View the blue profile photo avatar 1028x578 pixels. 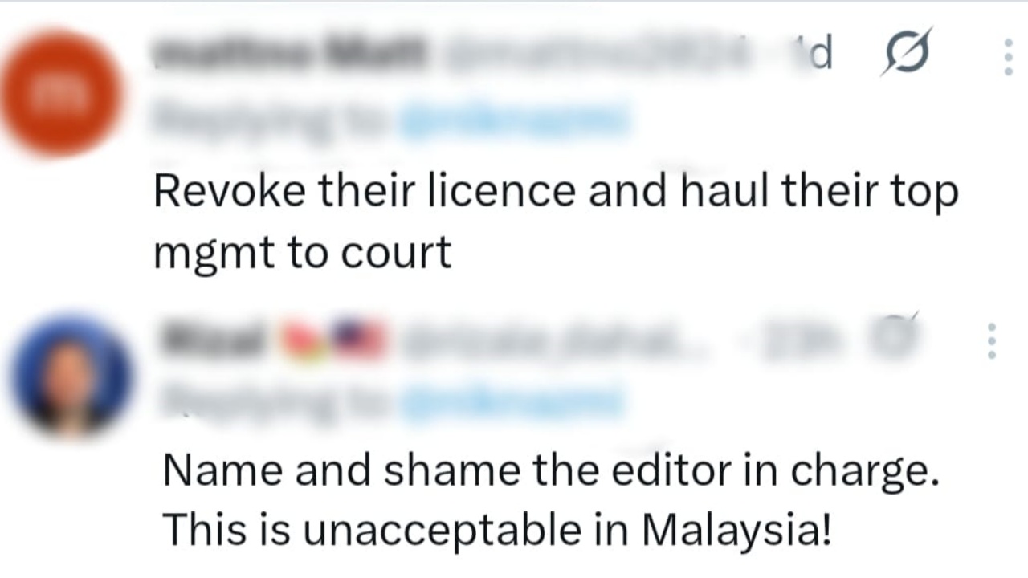tap(71, 376)
